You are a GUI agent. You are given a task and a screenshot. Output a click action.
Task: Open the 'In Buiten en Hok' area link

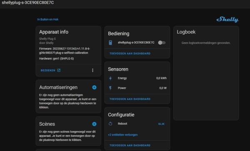pos(48,20)
